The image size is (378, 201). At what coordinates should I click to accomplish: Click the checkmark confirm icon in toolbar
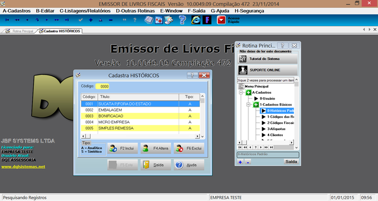click(x=81, y=20)
